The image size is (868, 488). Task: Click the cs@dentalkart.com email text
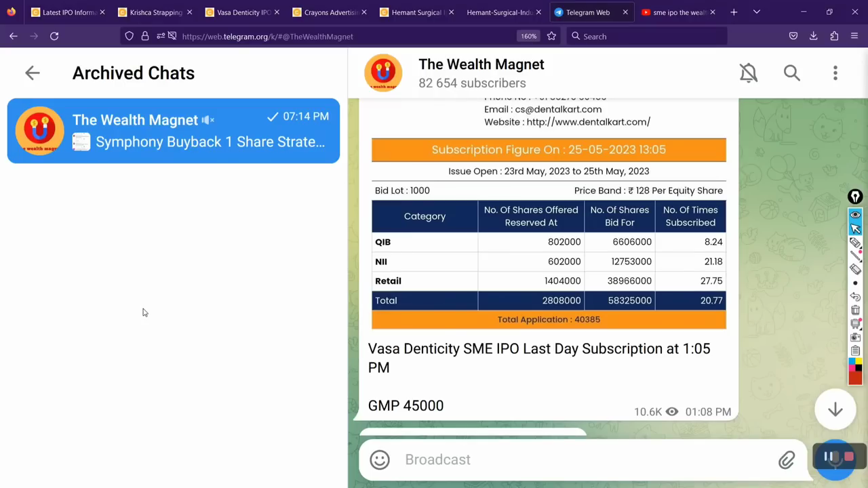point(558,109)
